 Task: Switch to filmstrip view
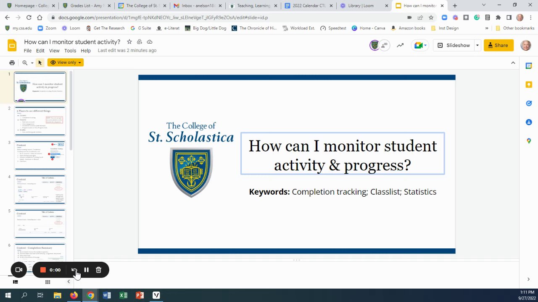coord(16,282)
